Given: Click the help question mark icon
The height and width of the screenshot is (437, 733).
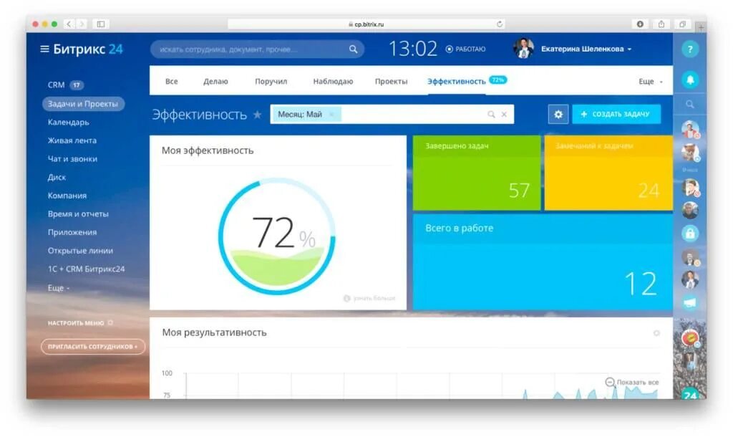Looking at the screenshot, I should pos(690,49).
